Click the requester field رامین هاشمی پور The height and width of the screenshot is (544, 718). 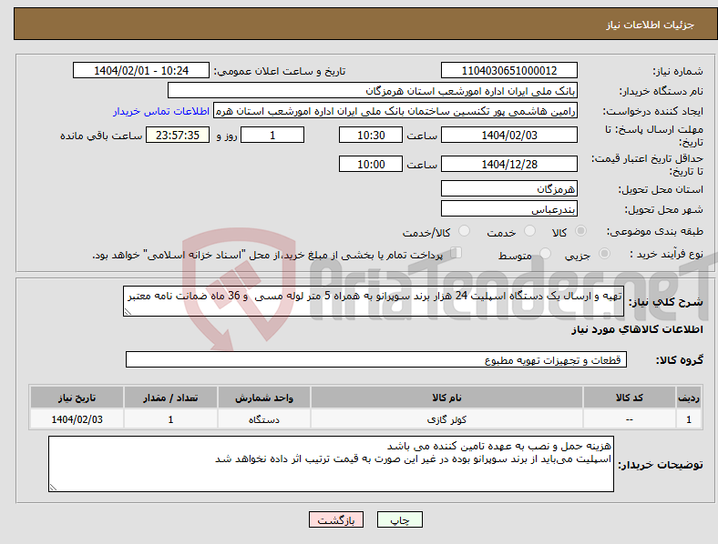(395, 111)
